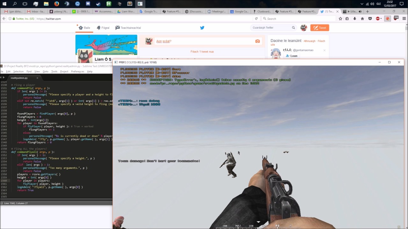The height and width of the screenshot is (229, 408).
Task: Open Discord from taskbar
Action: point(88,4)
